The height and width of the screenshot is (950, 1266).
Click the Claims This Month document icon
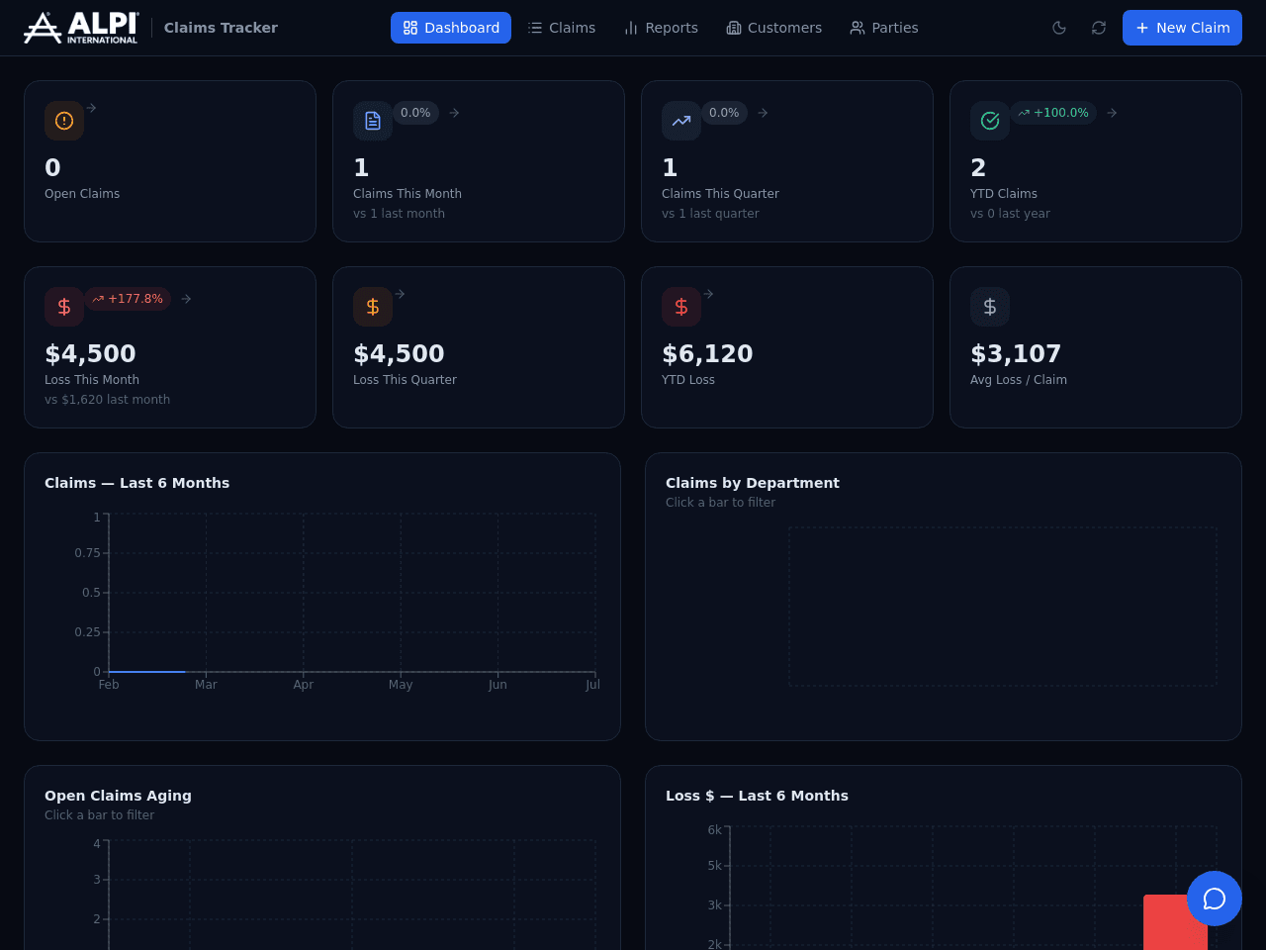click(373, 121)
